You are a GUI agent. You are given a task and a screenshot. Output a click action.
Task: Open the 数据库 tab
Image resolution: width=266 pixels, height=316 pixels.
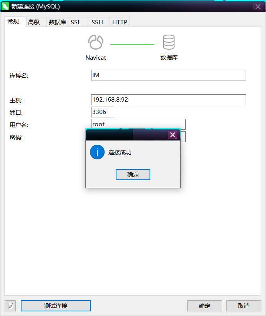[x=57, y=22]
